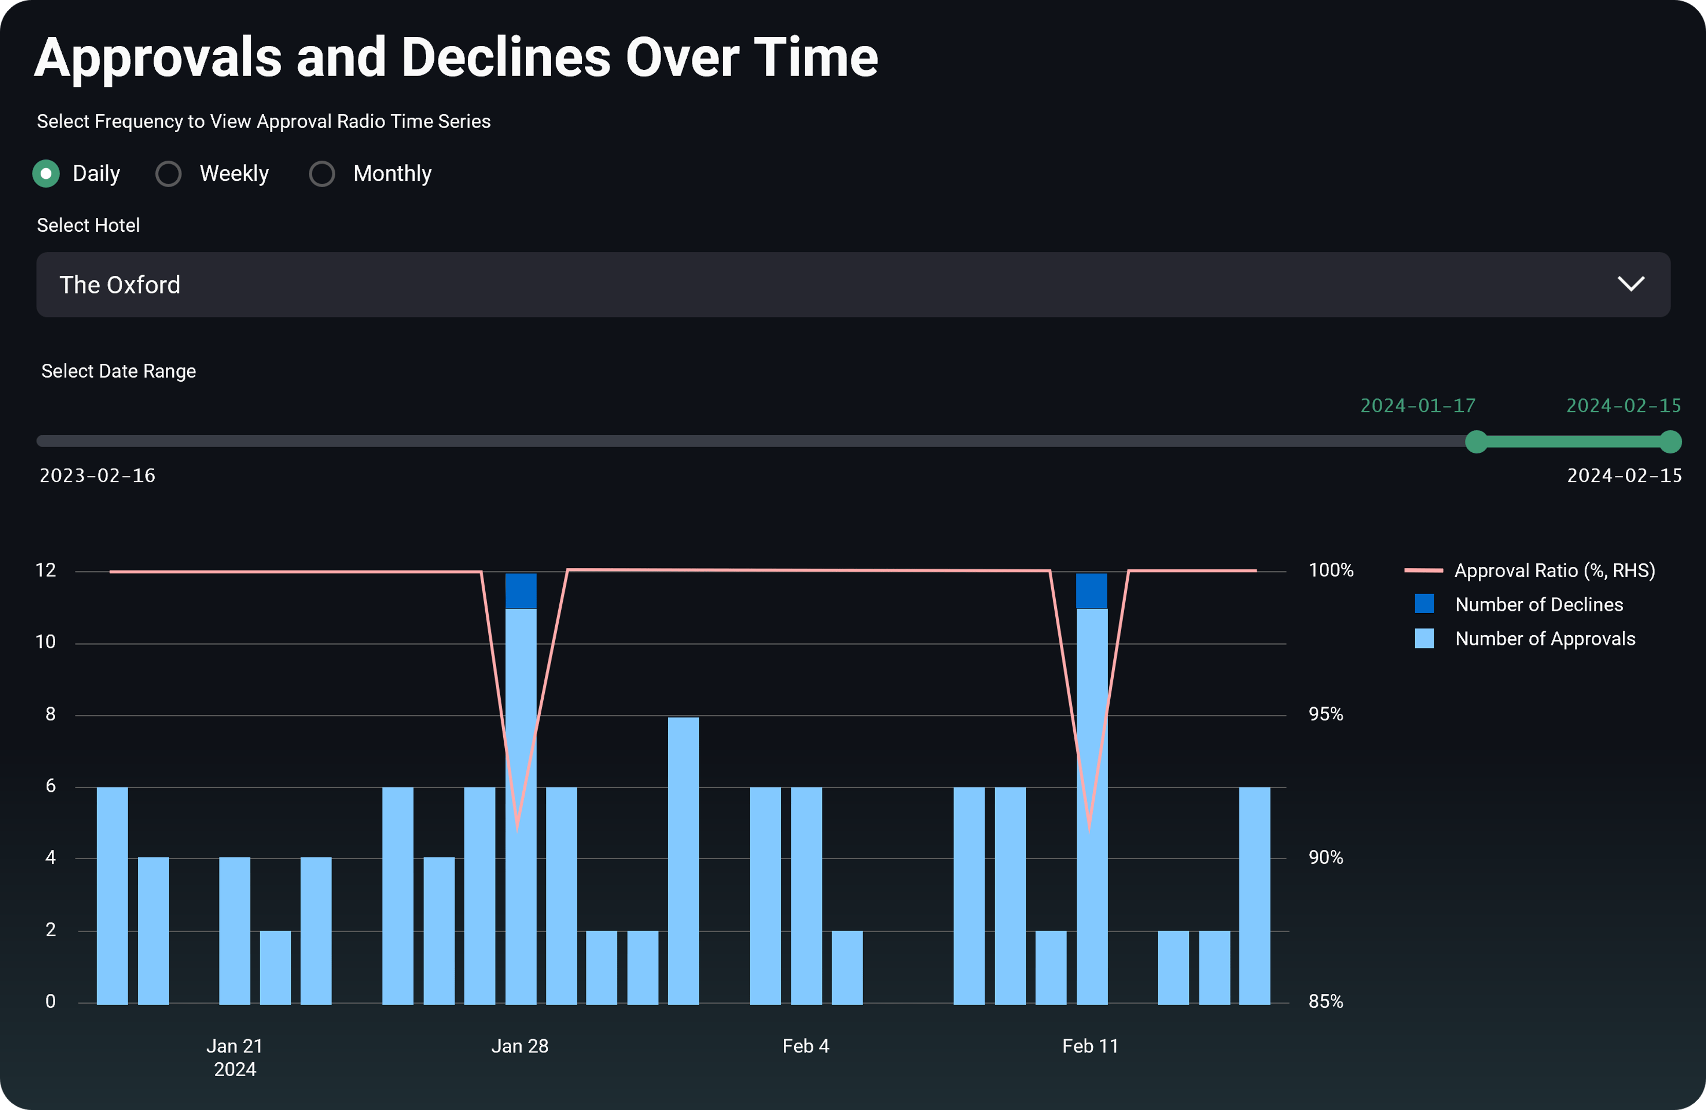Image resolution: width=1706 pixels, height=1110 pixels.
Task: Click the Jan 21 2024 axis label
Action: pos(234,1057)
